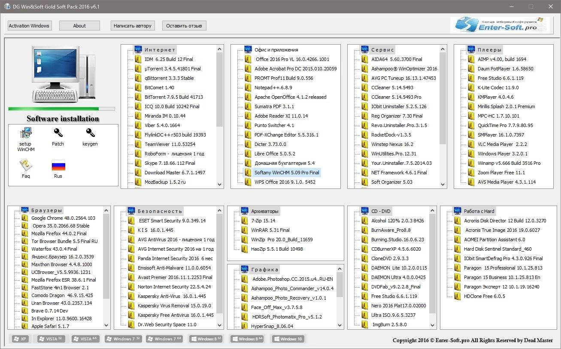Click the VISTA 64 badge
The image size is (561, 349).
pos(86,339)
